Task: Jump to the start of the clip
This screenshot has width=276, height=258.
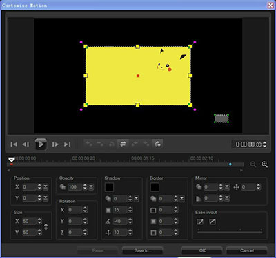Action: [14, 144]
